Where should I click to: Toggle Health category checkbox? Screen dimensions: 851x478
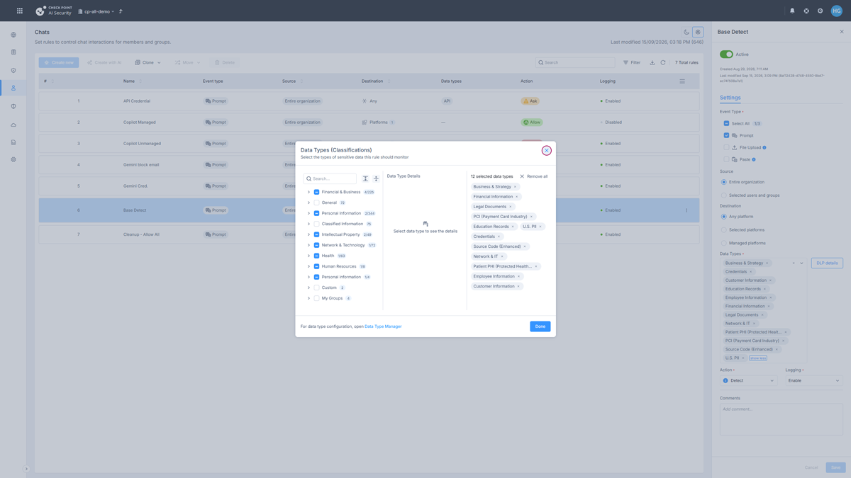[x=316, y=256]
